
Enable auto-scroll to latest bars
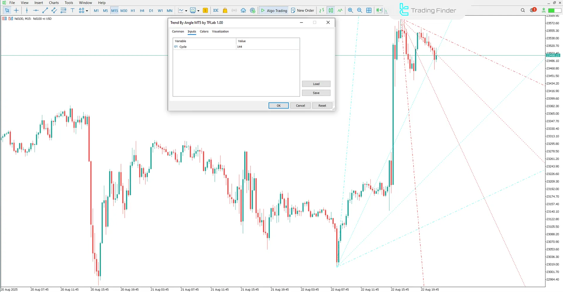pyautogui.click(x=379, y=10)
